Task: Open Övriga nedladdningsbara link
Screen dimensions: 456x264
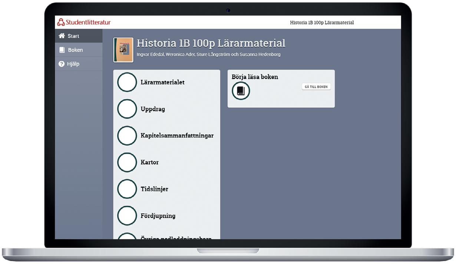Action: [x=176, y=238]
